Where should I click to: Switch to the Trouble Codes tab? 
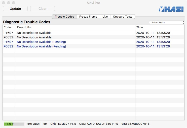(64, 17)
